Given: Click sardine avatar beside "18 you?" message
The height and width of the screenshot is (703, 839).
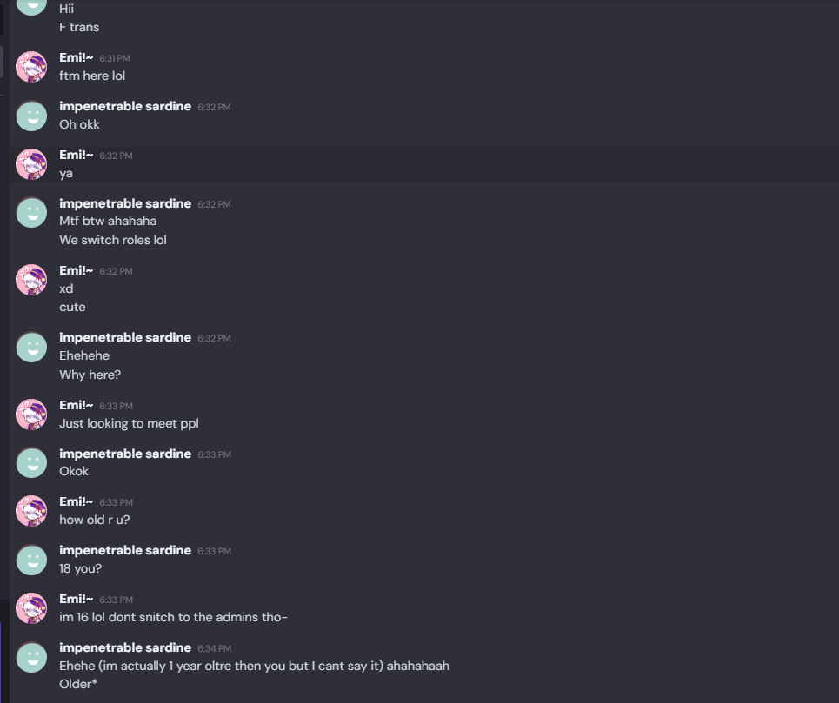Looking at the screenshot, I should (x=32, y=560).
